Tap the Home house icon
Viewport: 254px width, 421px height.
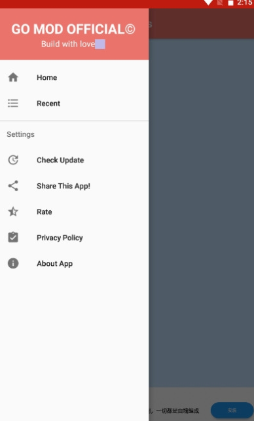(13, 77)
